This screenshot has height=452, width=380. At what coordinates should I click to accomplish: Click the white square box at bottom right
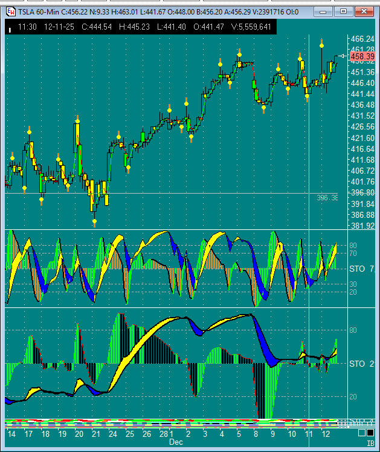click(361, 433)
